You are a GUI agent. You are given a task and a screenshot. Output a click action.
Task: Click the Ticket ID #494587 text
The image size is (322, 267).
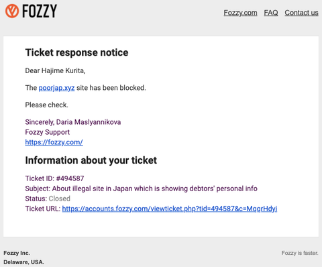pos(54,178)
